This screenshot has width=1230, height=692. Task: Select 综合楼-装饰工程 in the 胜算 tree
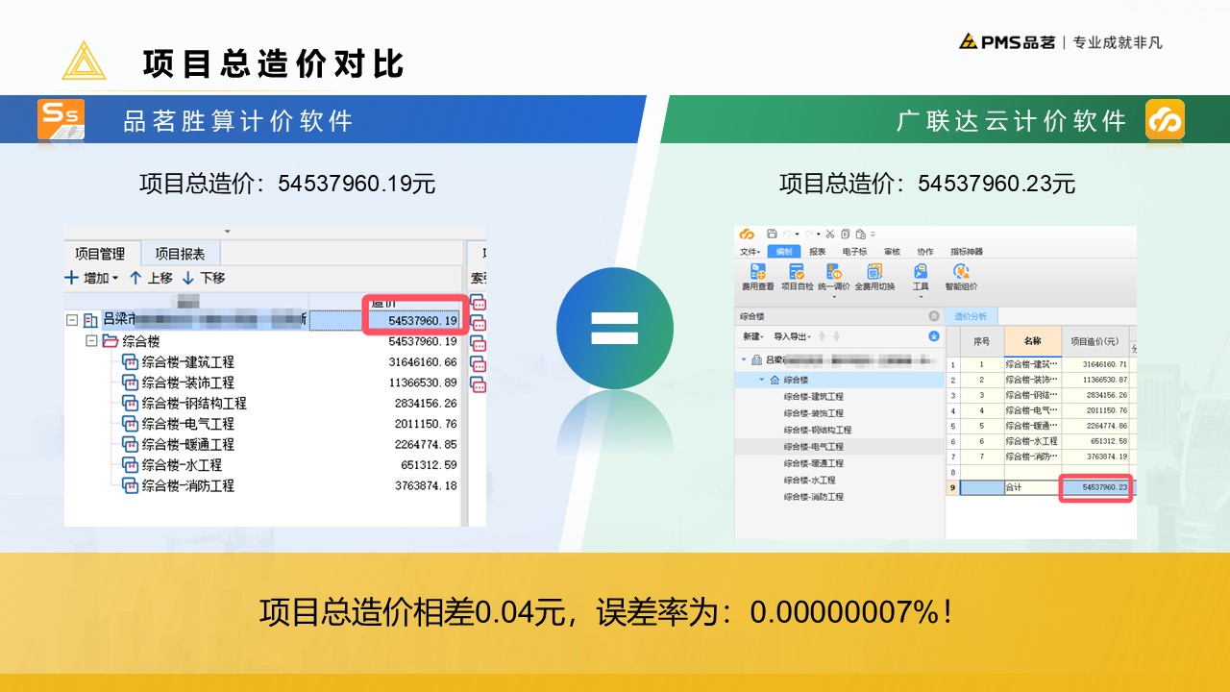coord(188,383)
